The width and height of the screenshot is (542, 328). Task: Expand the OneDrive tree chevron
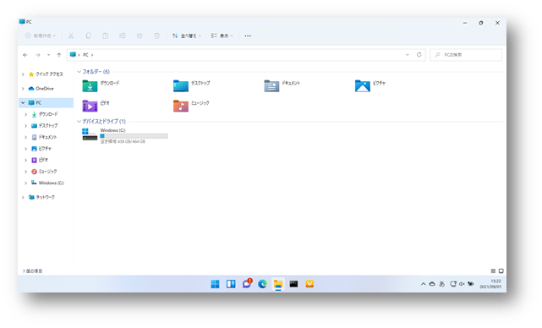pos(23,89)
